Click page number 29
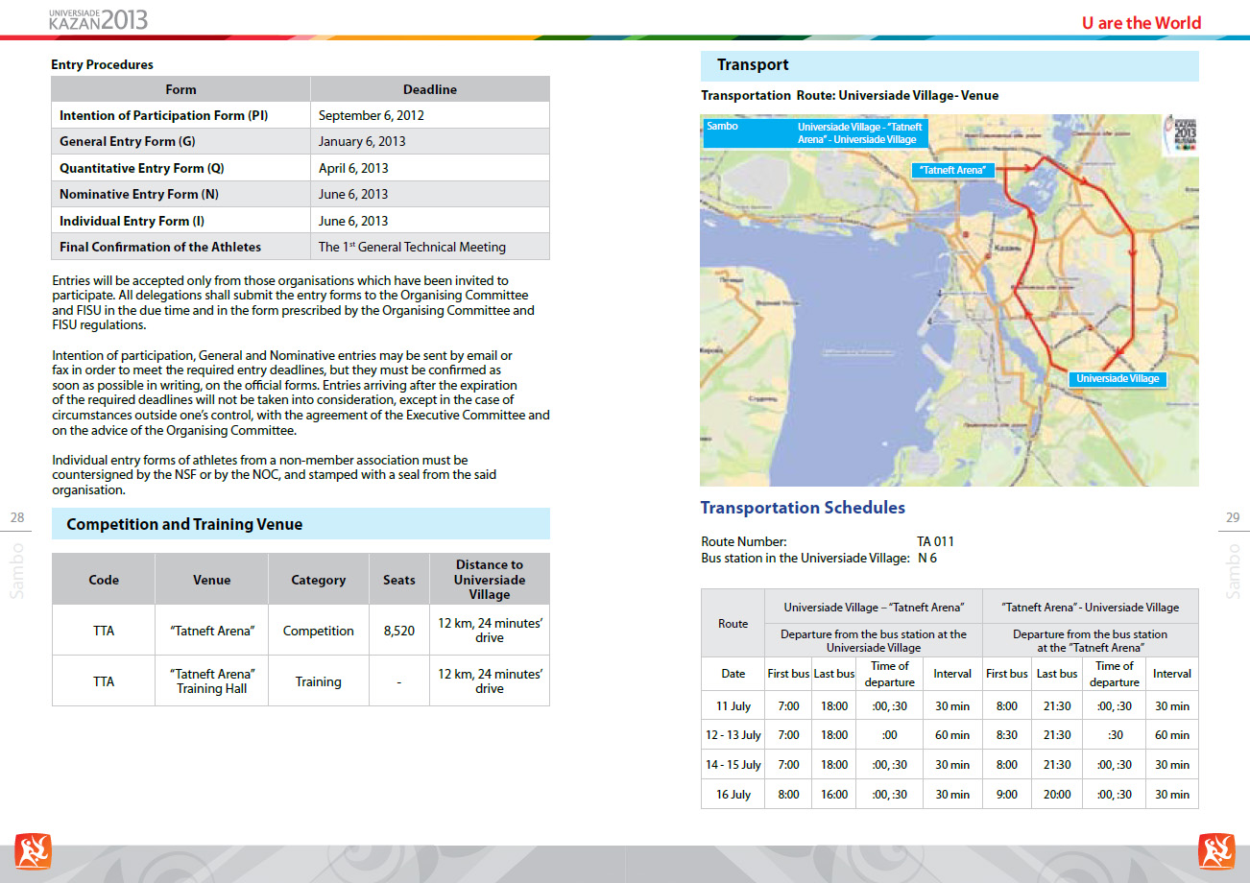The width and height of the screenshot is (1250, 883). click(x=1233, y=517)
